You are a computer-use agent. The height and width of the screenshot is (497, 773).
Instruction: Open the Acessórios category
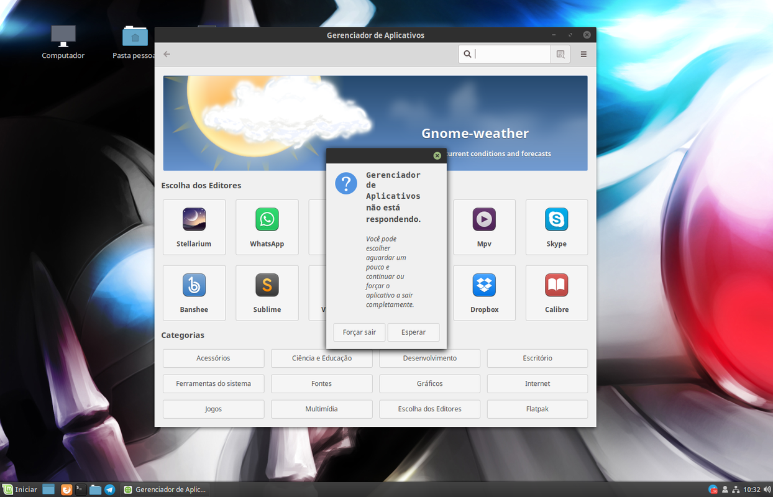tap(213, 358)
